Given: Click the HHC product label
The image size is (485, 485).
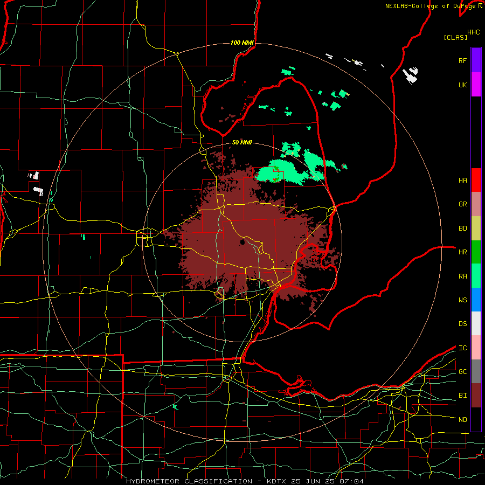Looking at the screenshot, I should tap(474, 32).
